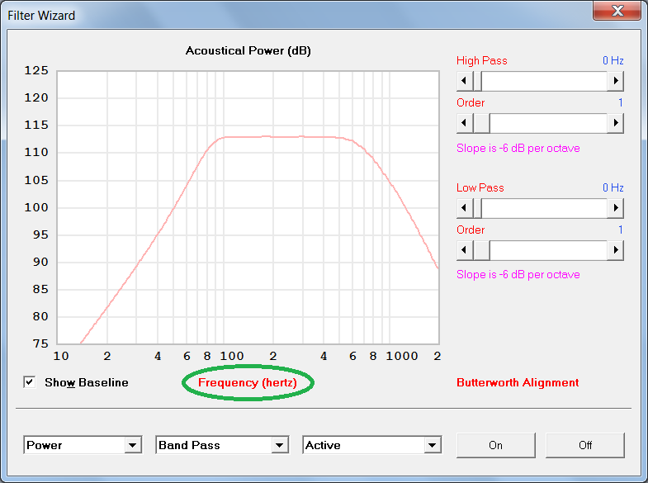This screenshot has height=483, width=648.
Task: Click the High Pass label
Action: coord(482,61)
